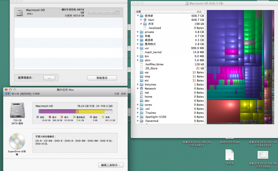Expand the 共享 folder disclosure triangle
Screen dimensions: 278x171
(141, 24)
